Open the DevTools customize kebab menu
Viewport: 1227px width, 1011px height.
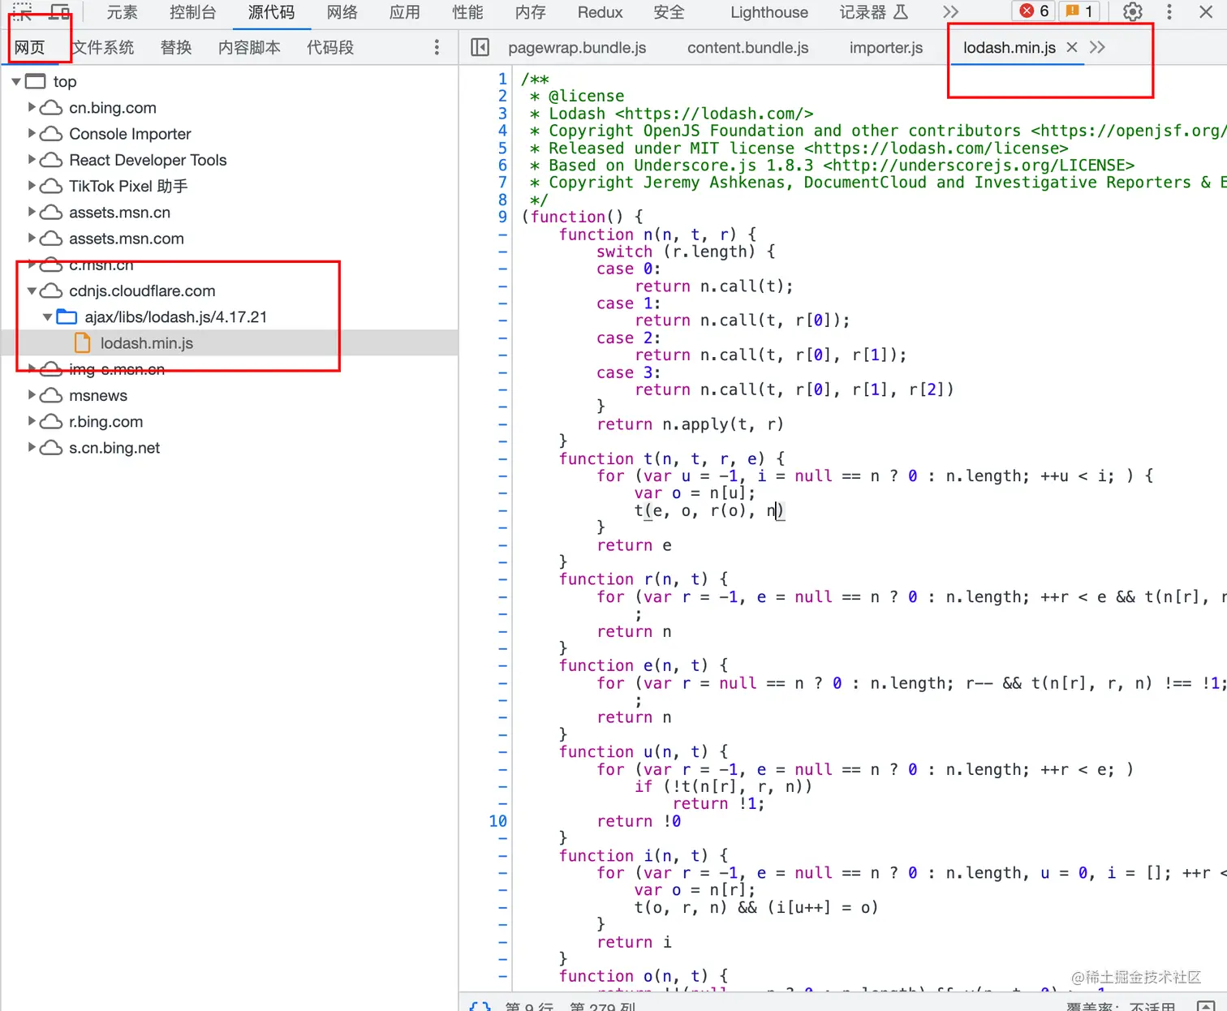pos(1169,12)
